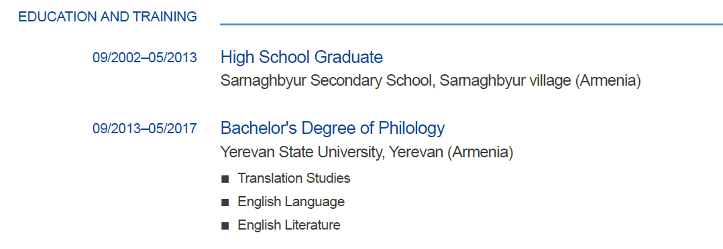Select the Sarnaghbyur Secondary School line

tap(431, 81)
